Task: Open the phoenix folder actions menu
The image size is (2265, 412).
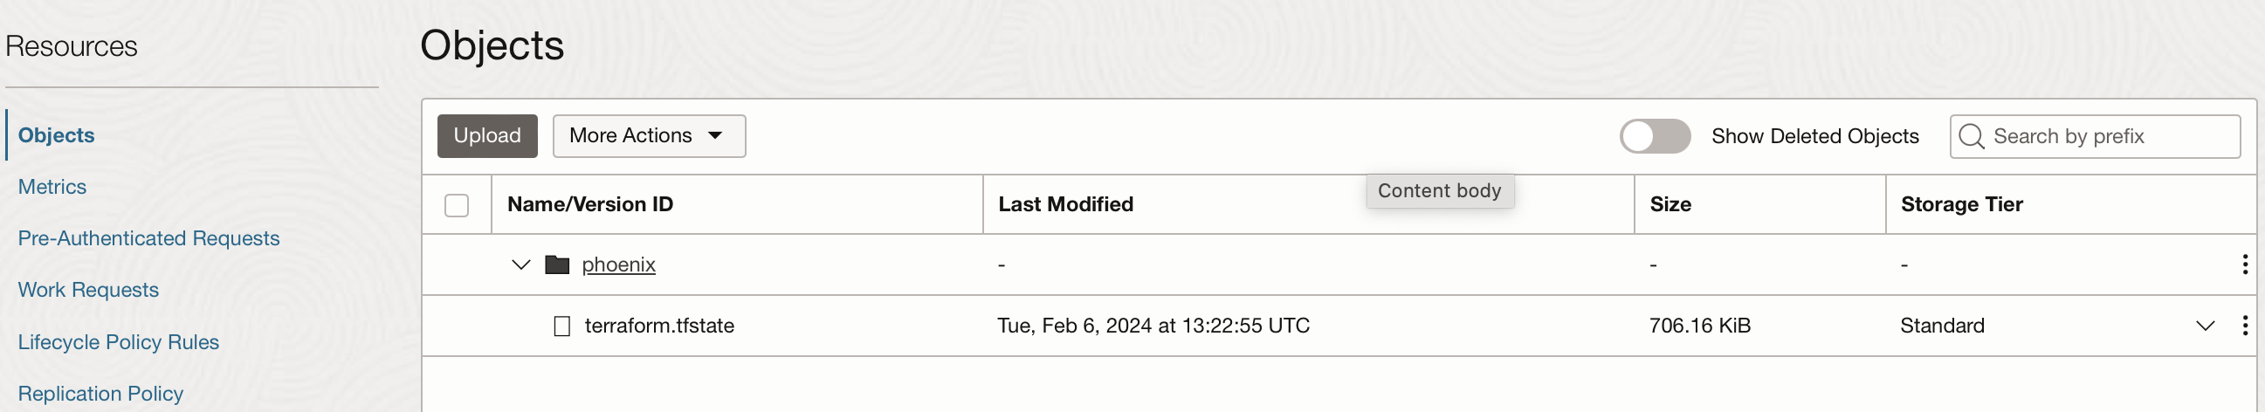Action: click(x=2244, y=264)
